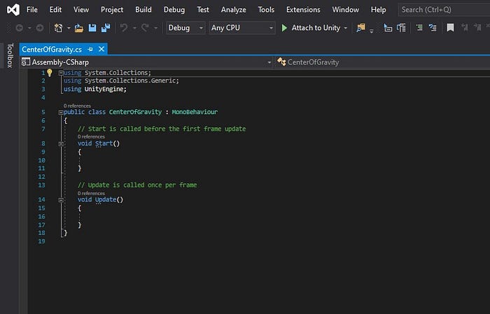This screenshot has width=490, height=314.
Task: Click the Navigate Forward arrow
Action: (x=40, y=28)
